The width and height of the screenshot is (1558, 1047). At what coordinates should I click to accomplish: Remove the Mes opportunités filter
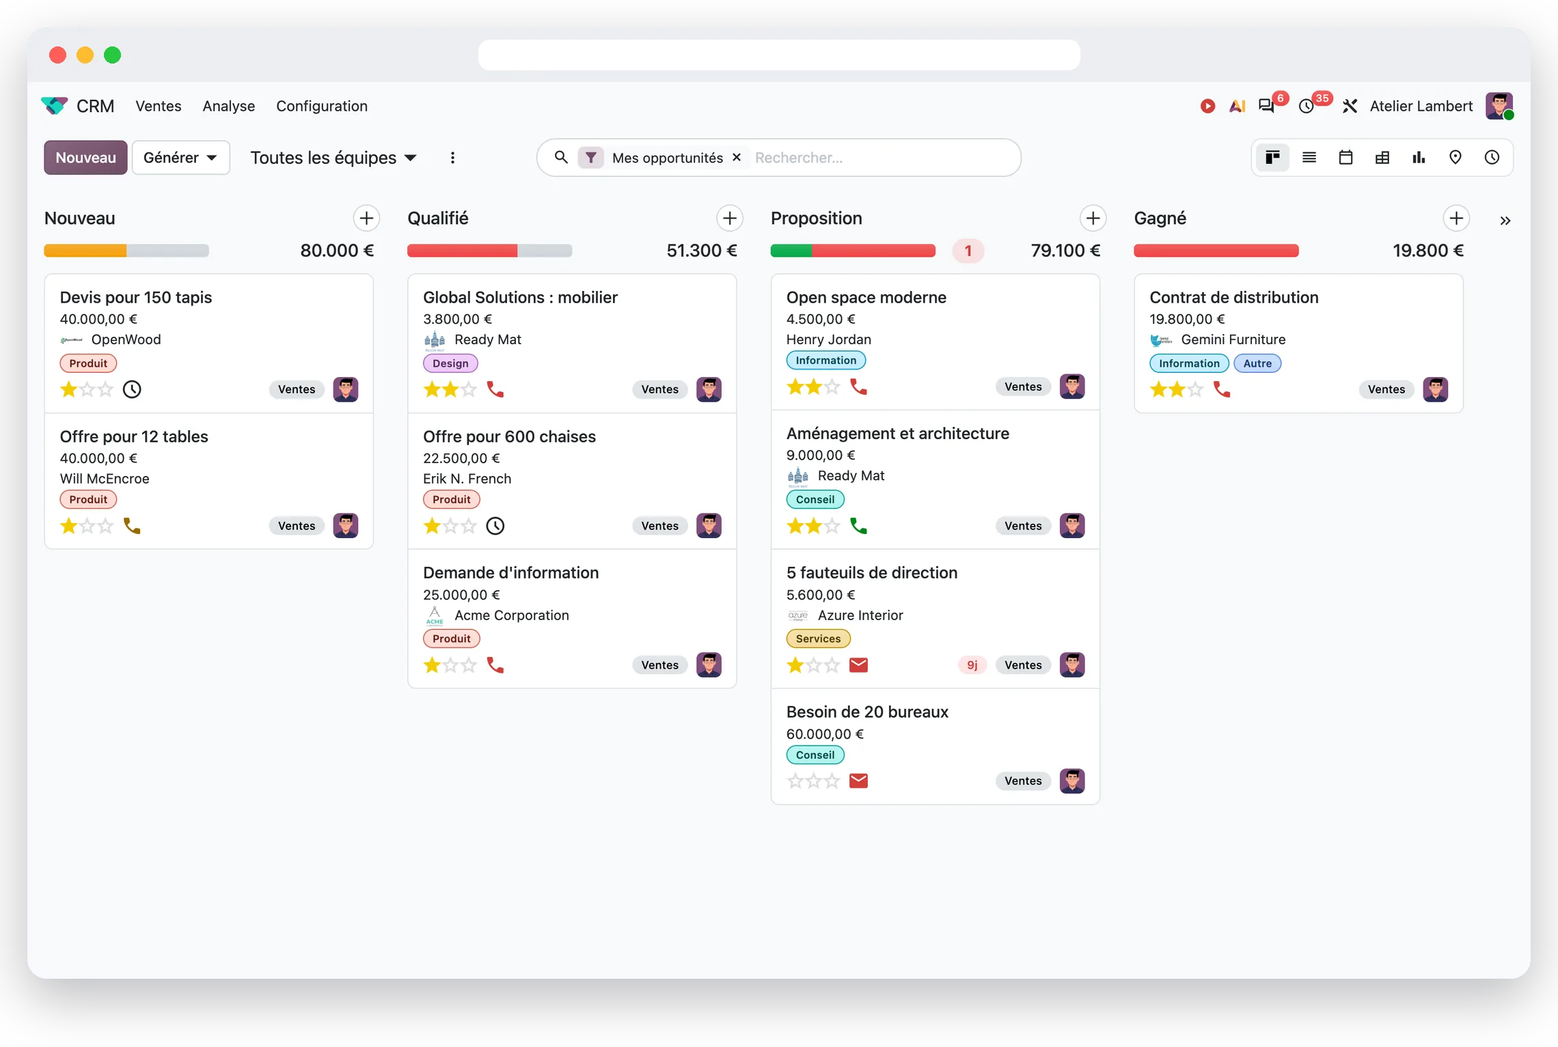coord(737,157)
